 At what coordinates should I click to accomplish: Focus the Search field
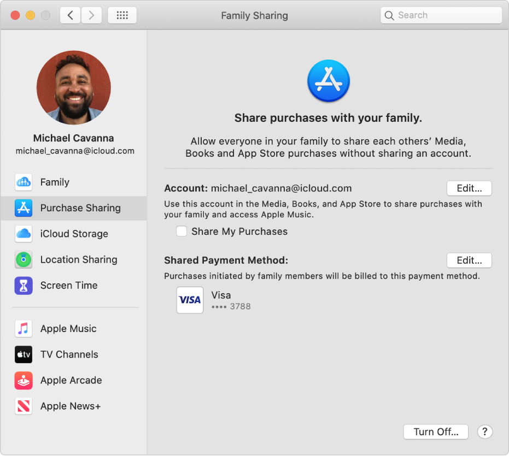[x=441, y=15]
